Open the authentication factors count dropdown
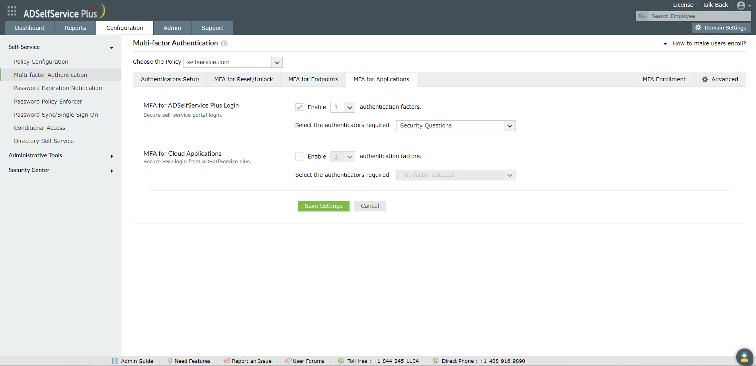 (x=350, y=107)
